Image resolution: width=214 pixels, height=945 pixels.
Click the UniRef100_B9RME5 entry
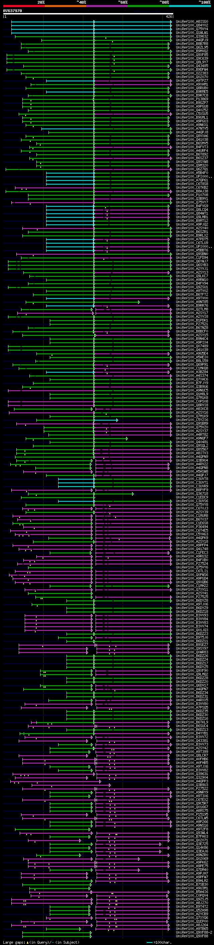click(192, 92)
